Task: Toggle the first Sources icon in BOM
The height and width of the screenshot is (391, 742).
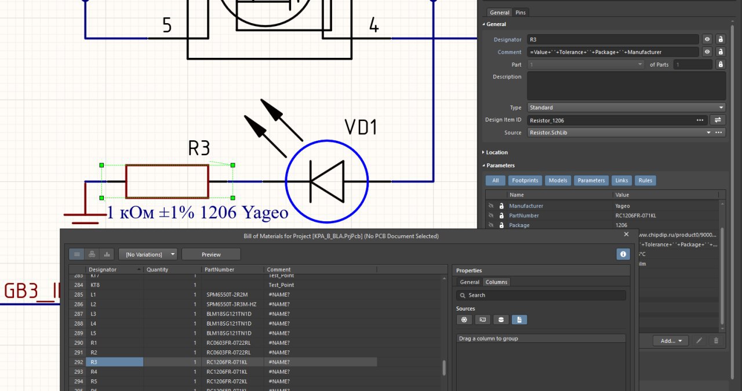Action: [x=464, y=320]
